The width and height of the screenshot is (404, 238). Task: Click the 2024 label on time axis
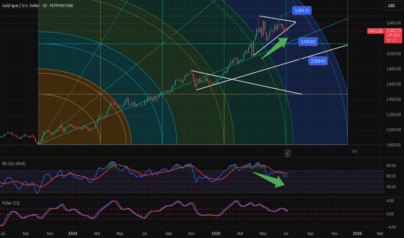[x=73, y=233]
